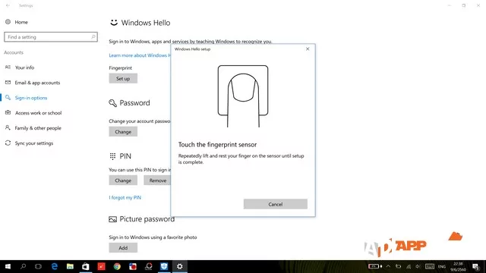The width and height of the screenshot is (486, 273).
Task: Open Access work or school
Action: point(38,113)
